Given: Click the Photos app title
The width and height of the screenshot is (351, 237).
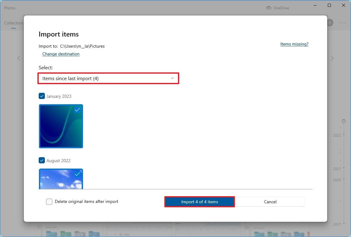Looking at the screenshot, I should [10, 8].
